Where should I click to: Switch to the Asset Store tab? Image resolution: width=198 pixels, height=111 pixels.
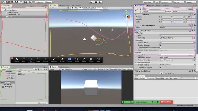[65, 6]
